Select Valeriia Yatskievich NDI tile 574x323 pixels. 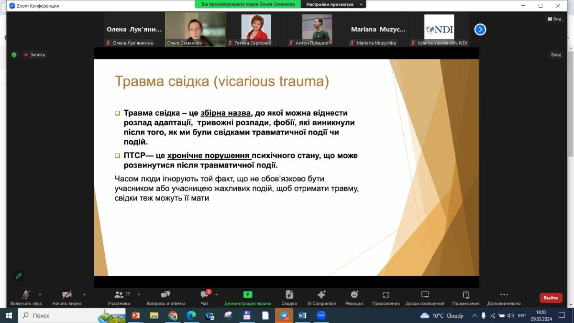[x=439, y=29]
